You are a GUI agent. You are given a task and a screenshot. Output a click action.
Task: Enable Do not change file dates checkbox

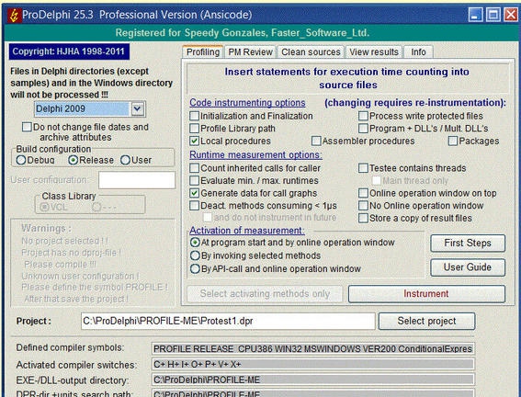point(27,127)
